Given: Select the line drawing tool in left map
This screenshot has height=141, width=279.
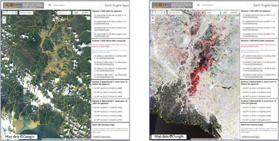Looking at the screenshot, I should 10,12.
